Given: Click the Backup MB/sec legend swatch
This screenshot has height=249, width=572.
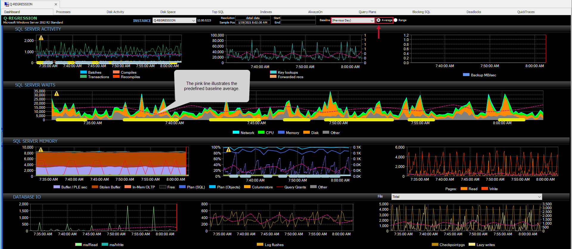Looking at the screenshot, I should tap(466, 75).
